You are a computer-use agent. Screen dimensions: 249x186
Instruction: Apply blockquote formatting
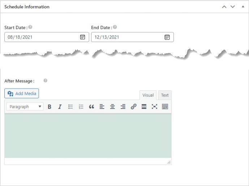coord(91,107)
